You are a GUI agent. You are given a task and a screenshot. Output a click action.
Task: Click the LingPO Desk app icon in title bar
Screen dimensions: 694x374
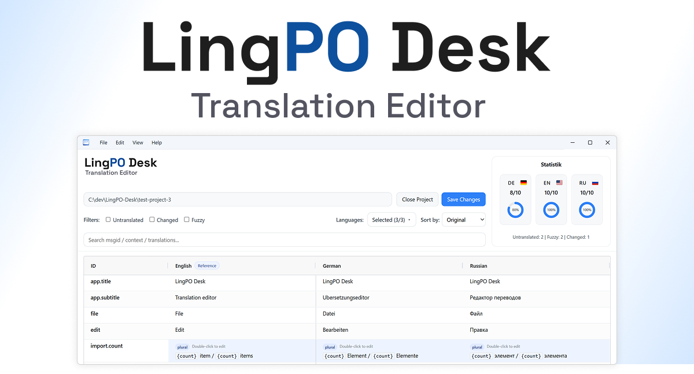tap(86, 142)
